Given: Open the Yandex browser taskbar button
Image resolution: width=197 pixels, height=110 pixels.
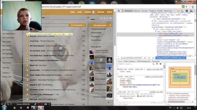Looking at the screenshot, I should pos(41,108).
